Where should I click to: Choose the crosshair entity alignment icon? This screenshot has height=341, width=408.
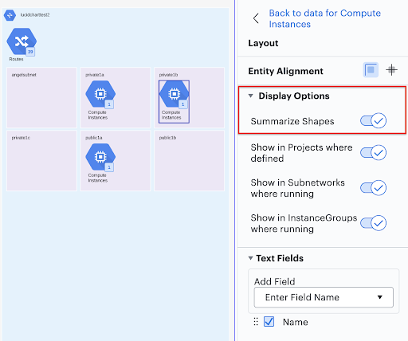pyautogui.click(x=391, y=70)
